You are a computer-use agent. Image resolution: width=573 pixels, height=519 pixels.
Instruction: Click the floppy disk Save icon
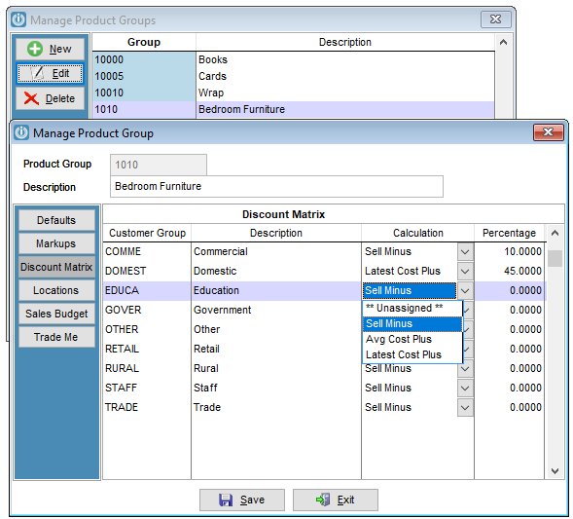(226, 500)
